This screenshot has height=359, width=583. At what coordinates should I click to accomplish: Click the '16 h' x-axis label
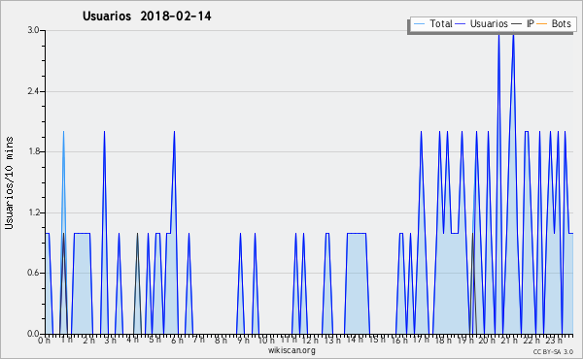(x=399, y=340)
